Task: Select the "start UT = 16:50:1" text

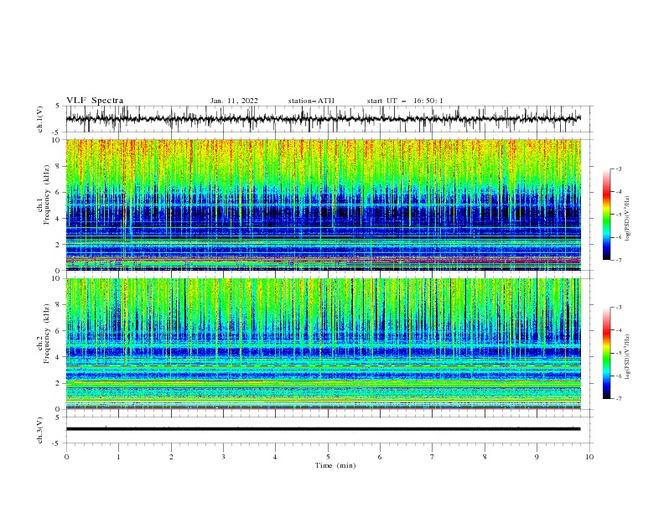Action: tap(405, 101)
